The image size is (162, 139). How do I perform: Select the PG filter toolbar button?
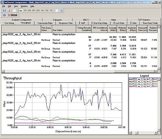[47, 10]
